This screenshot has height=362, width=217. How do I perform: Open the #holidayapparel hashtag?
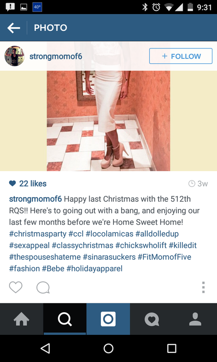point(94,269)
